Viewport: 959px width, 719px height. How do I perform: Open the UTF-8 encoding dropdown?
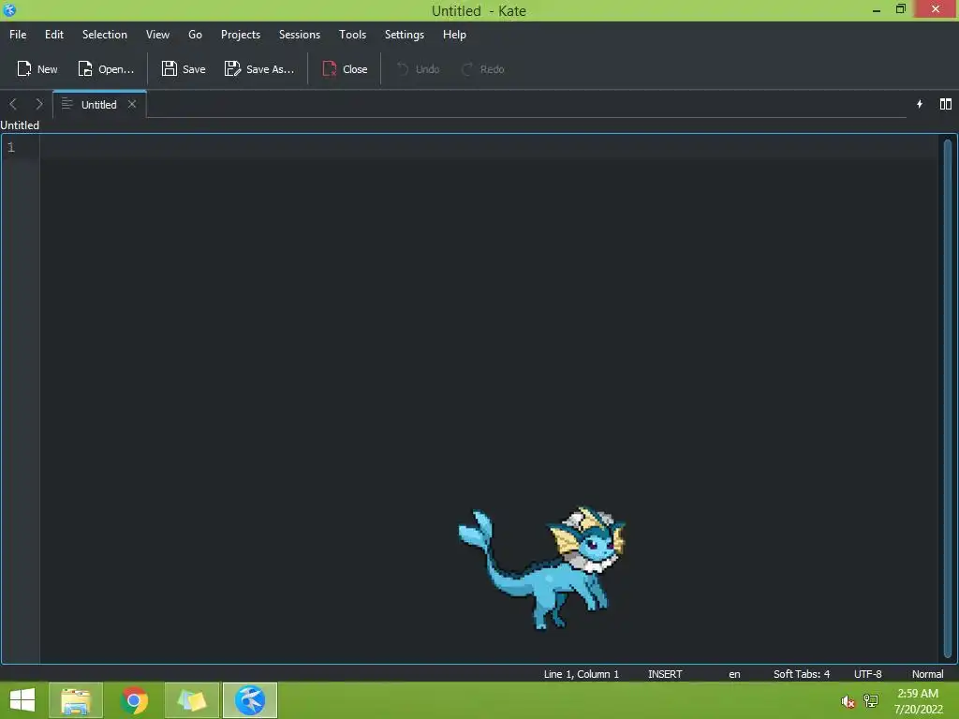pyautogui.click(x=868, y=674)
